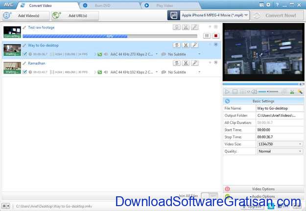This screenshot has width=306, height=211.
Task: Click the yellow magic wand icon under preview
Action: click(300, 92)
